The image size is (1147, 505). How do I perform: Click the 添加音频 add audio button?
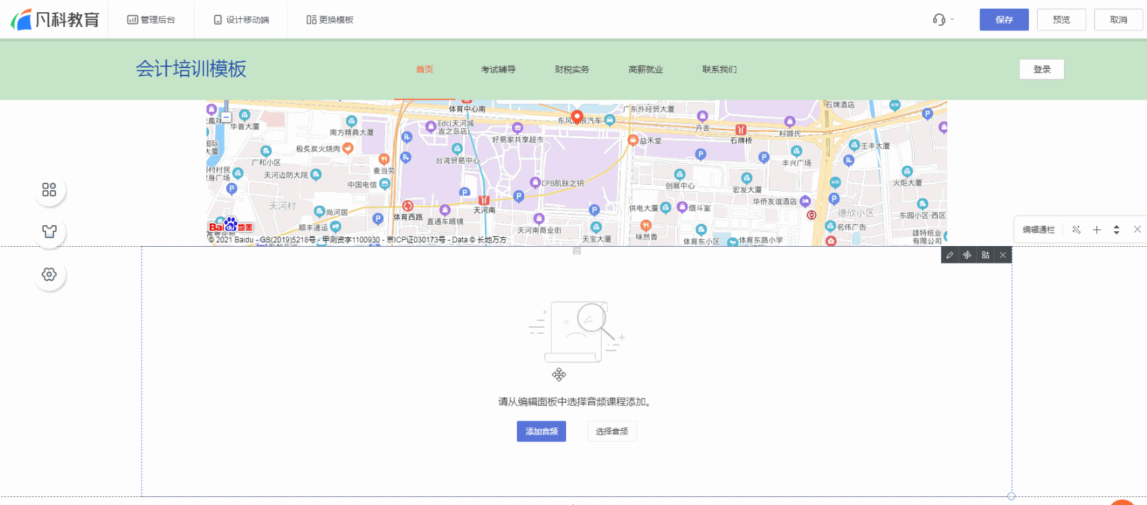541,432
